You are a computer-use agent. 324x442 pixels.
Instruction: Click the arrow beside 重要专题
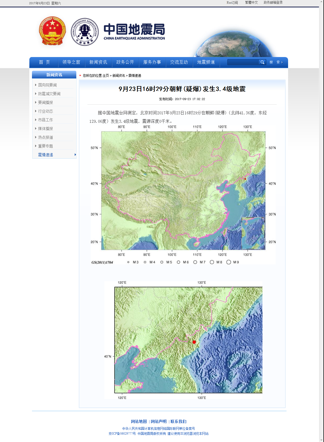[36, 146]
